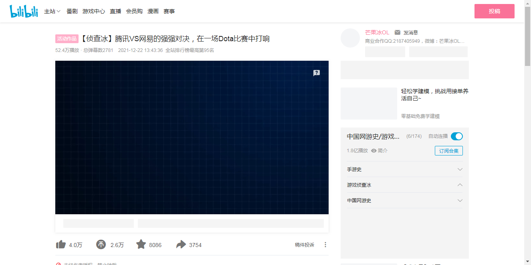The width and height of the screenshot is (531, 265).
Task: Open the 会员购 navigation item
Action: [x=134, y=11]
